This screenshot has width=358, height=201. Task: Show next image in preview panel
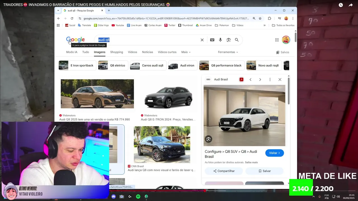[260, 80]
